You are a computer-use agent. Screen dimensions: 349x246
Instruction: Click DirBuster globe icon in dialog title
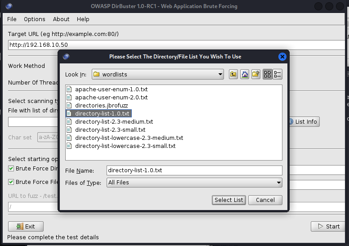coord(66,57)
